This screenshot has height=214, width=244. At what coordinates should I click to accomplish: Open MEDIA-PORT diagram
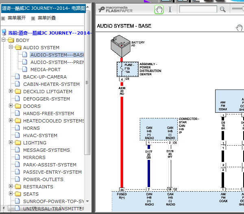[x=46, y=70]
